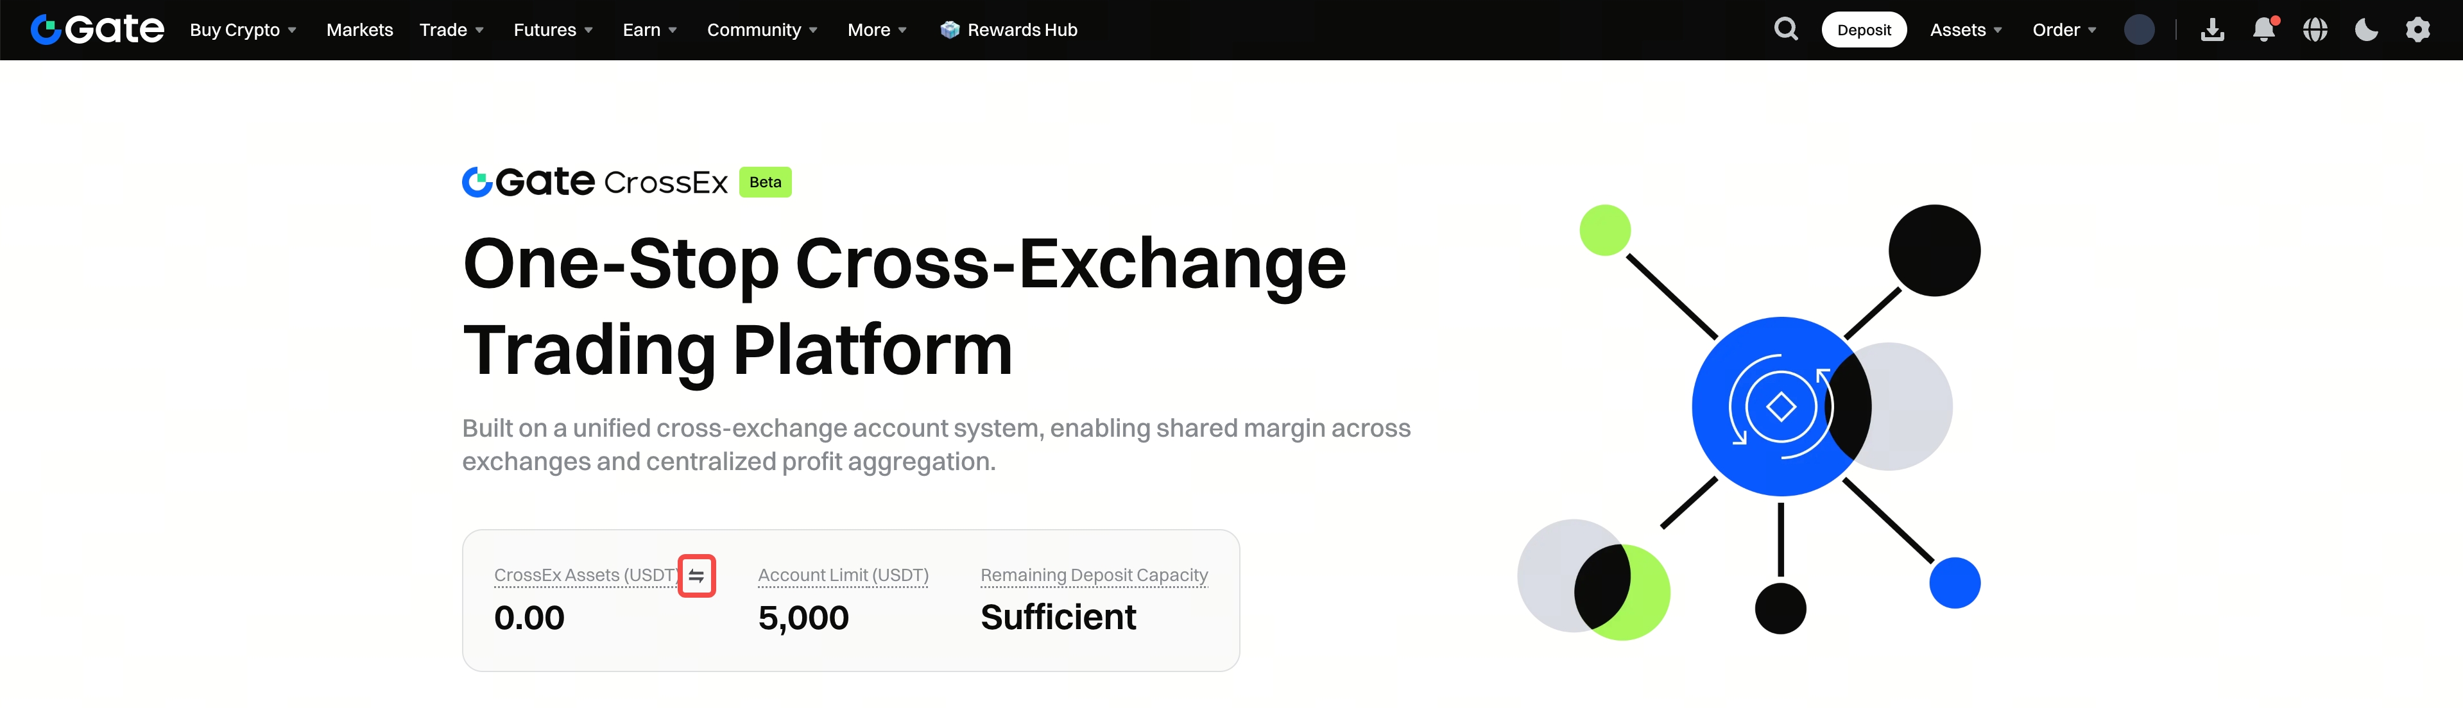Open the language globe icon
2463x708 pixels.
(2315, 29)
